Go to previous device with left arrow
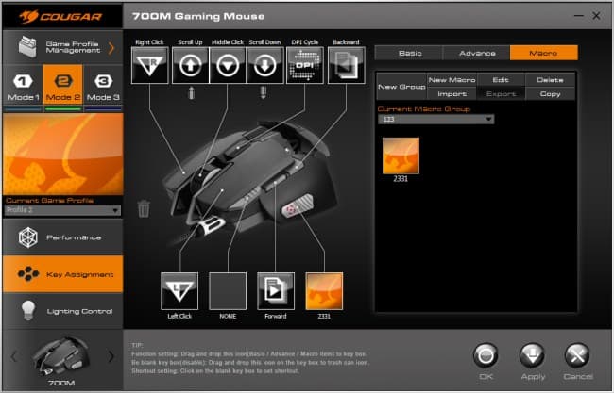 coord(14,356)
